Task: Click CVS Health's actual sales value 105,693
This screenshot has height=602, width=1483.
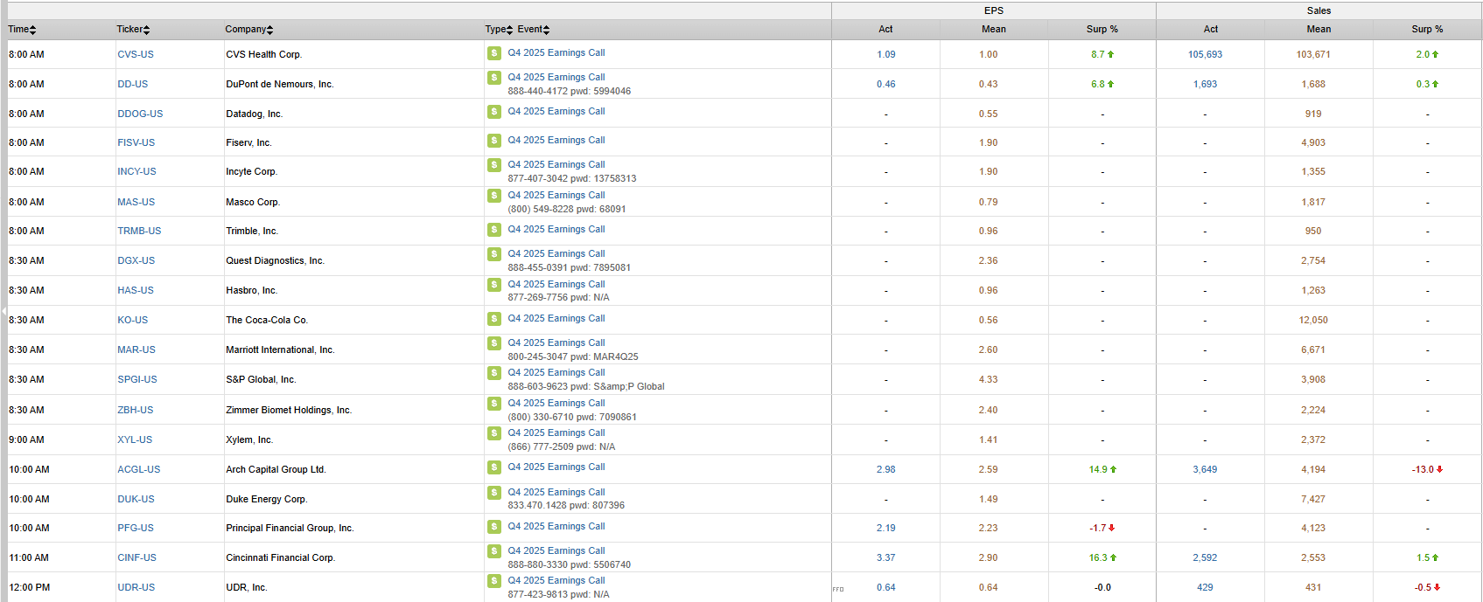Action: point(1205,54)
